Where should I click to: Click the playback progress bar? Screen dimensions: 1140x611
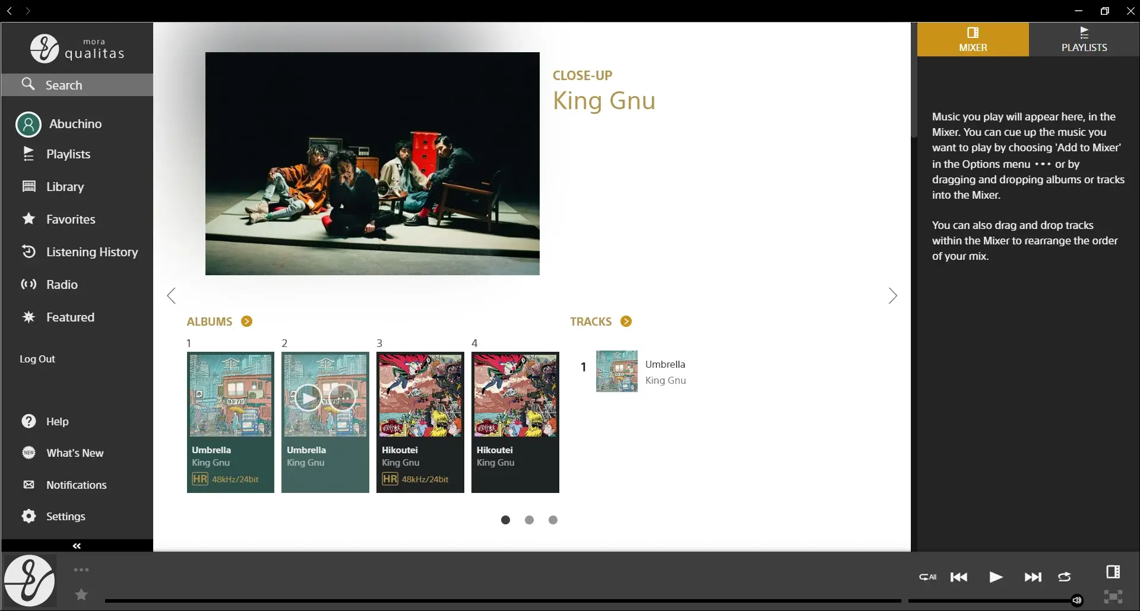coord(503,601)
